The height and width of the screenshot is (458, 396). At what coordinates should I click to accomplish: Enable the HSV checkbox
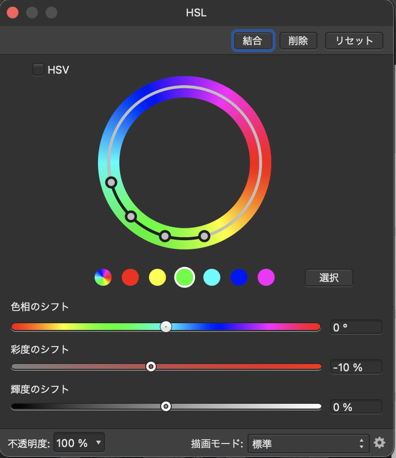38,69
